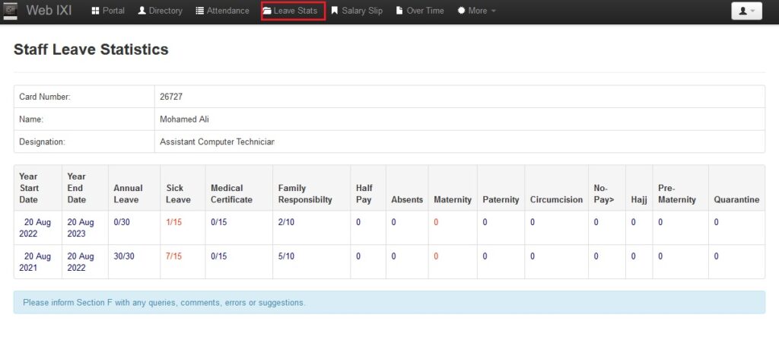779x337 pixels.
Task: Click the Staff Leave Statistics heading
Action: (91, 49)
